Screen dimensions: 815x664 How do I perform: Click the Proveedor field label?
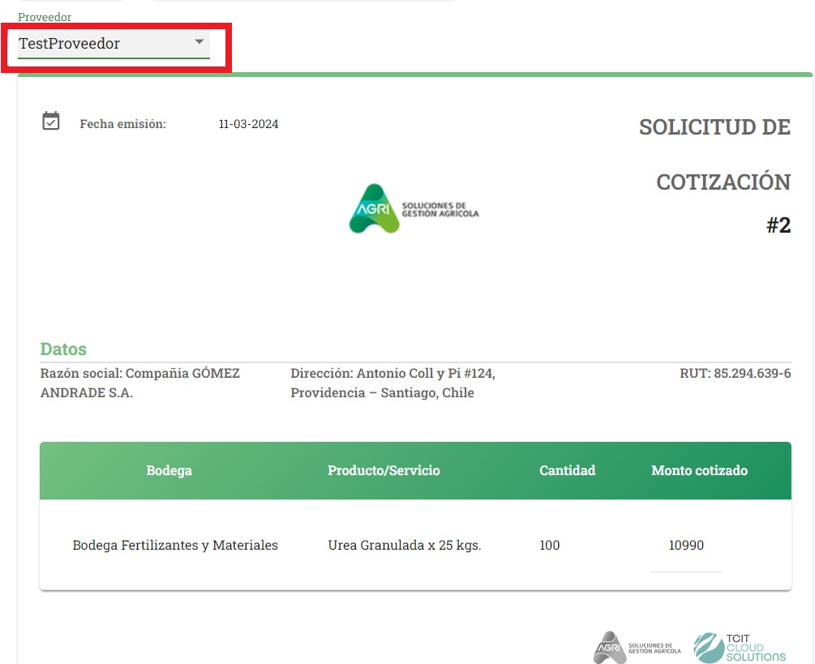click(x=45, y=17)
